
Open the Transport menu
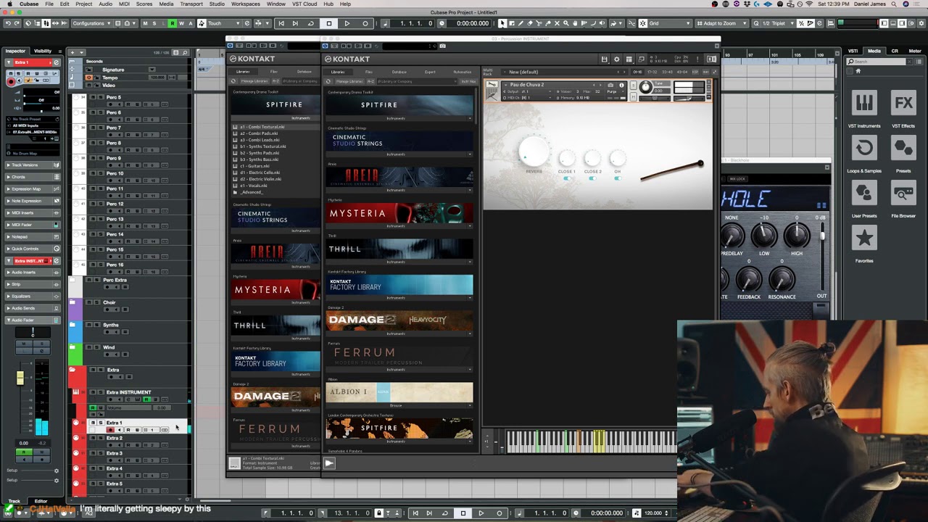pyautogui.click(x=191, y=4)
